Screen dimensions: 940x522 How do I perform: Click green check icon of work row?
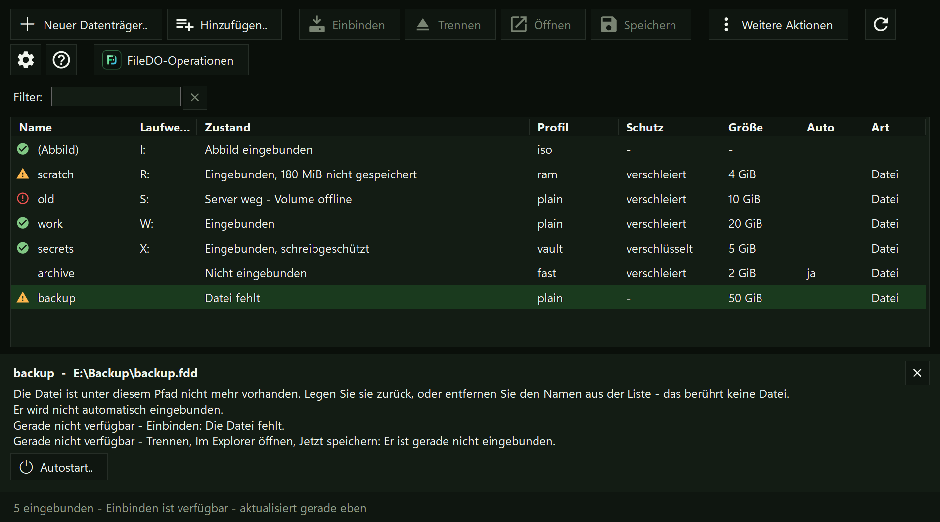(23, 223)
